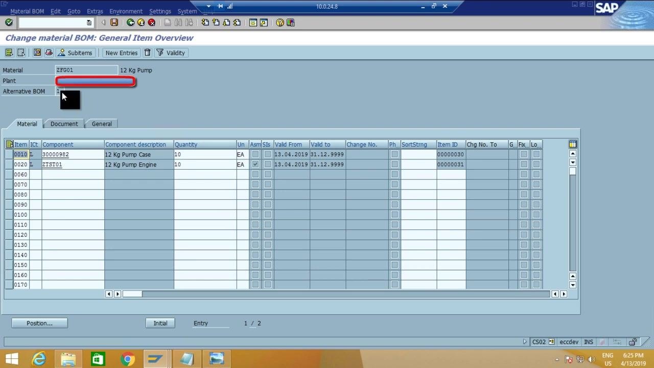
Task: Open SAP Help question mark icon
Action: tap(280, 22)
